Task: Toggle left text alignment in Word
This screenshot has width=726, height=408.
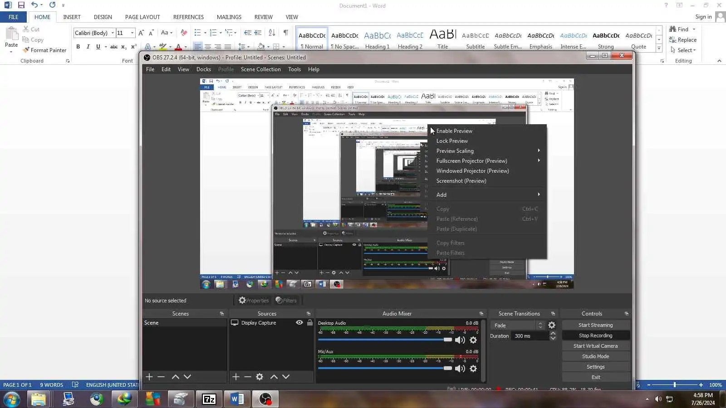Action: 198,46
